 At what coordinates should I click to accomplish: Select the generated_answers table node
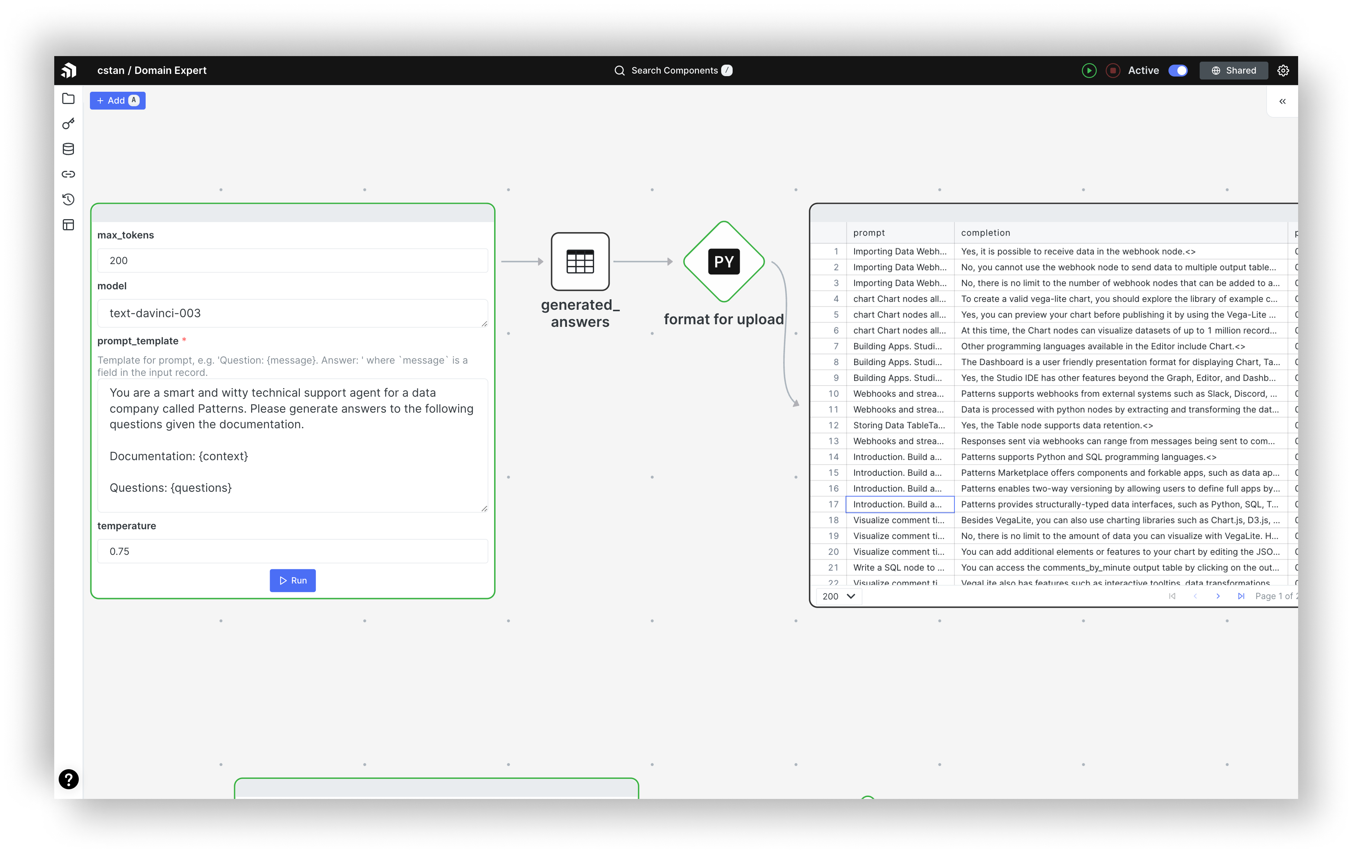click(x=580, y=261)
